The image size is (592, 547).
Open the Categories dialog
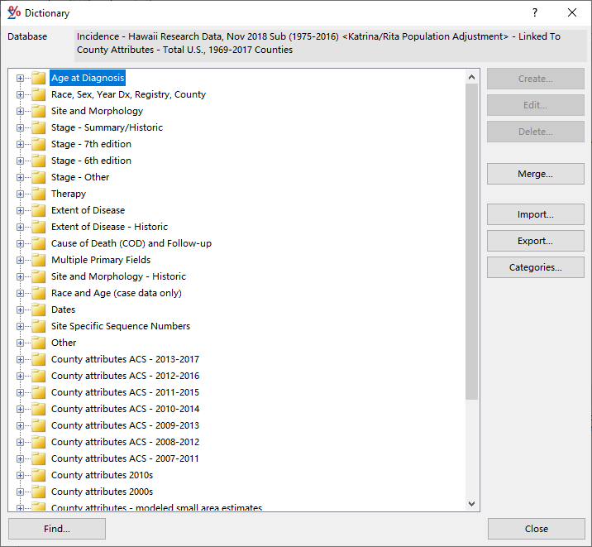coord(535,267)
